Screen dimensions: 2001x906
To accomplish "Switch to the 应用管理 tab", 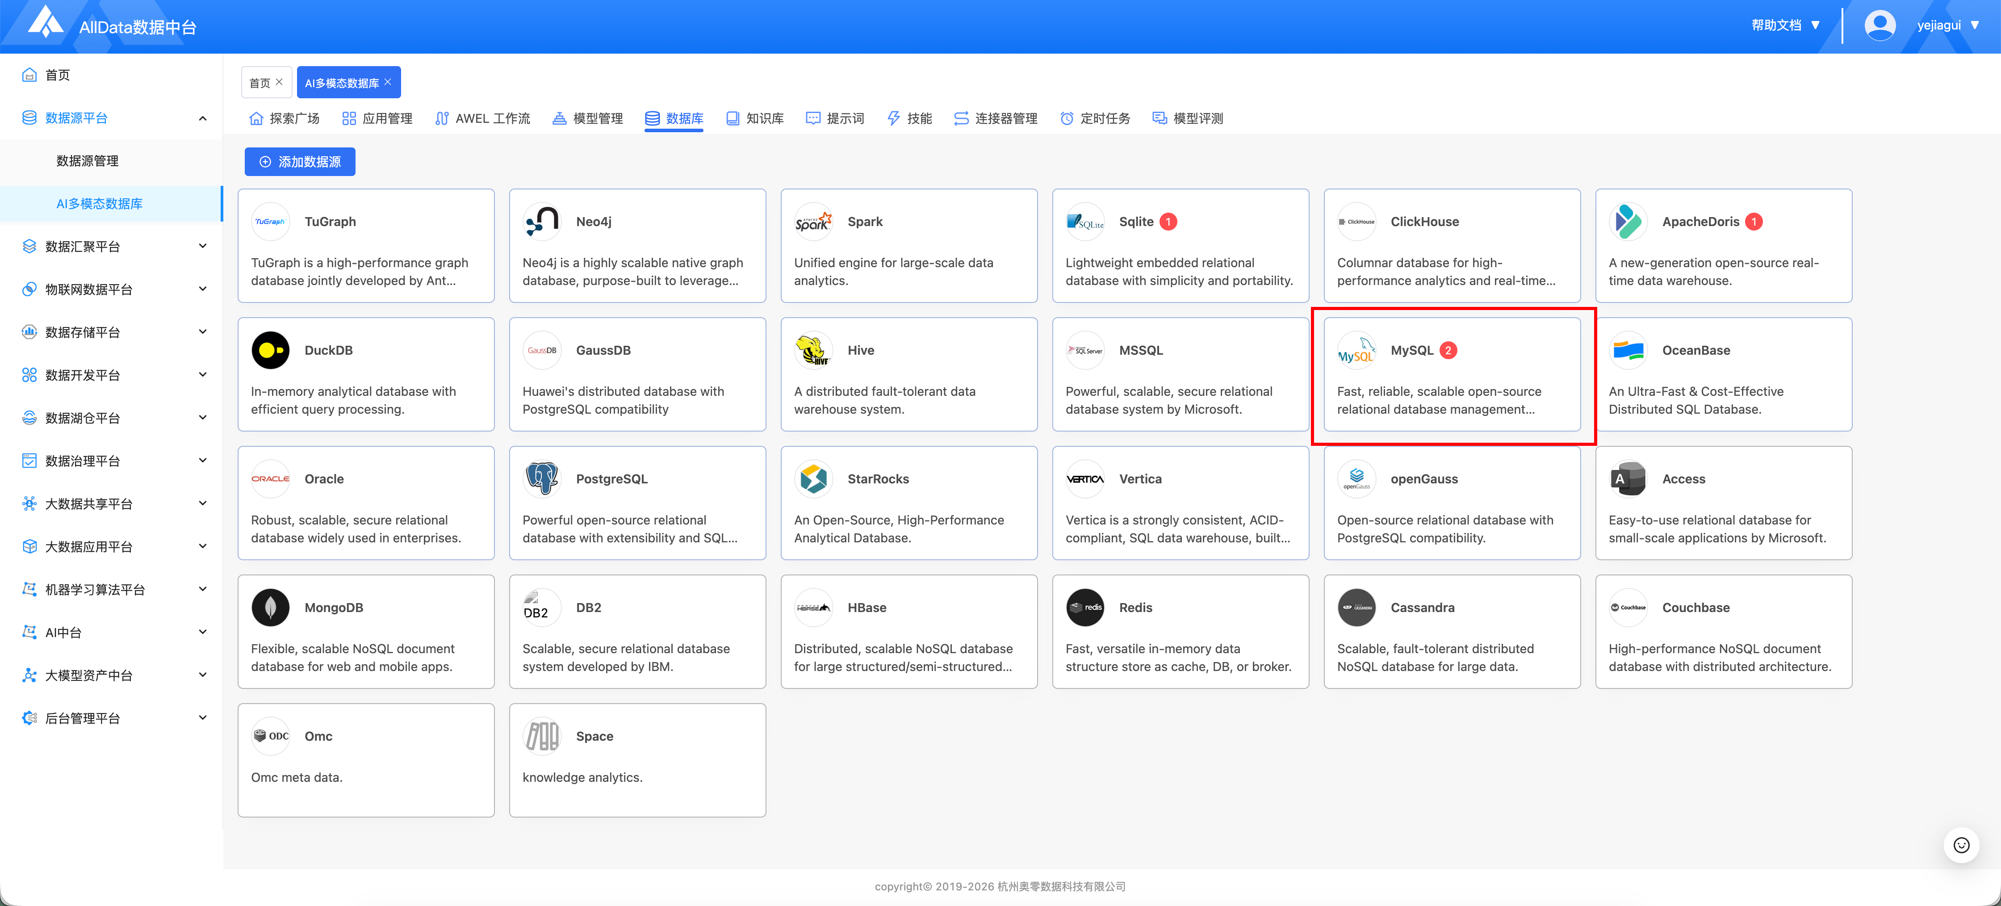I will point(377,119).
